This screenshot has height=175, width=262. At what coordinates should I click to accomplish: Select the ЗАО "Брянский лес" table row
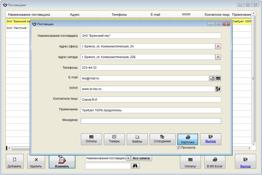18,21
